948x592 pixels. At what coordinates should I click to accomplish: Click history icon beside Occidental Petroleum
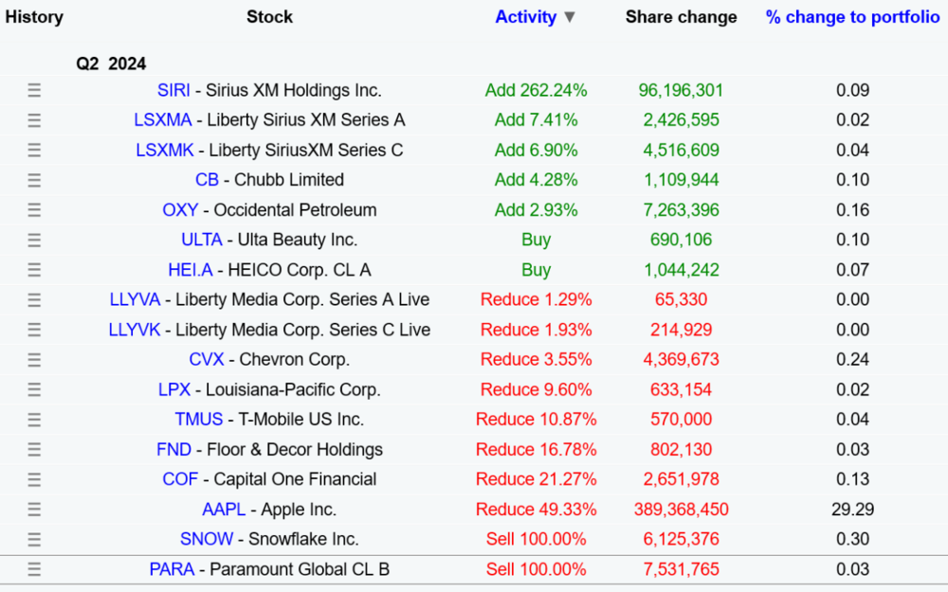pyautogui.click(x=34, y=210)
